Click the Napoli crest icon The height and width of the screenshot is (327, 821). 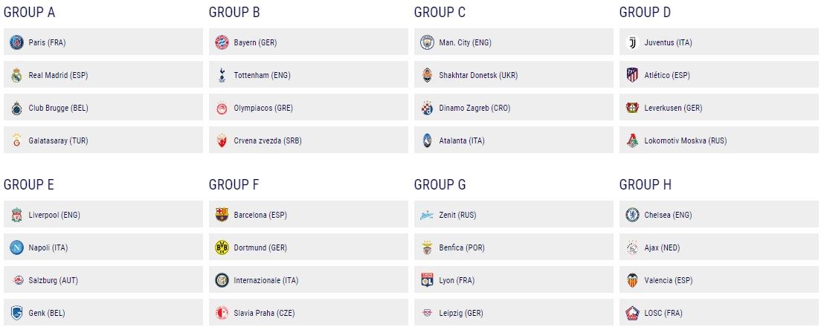(16, 247)
